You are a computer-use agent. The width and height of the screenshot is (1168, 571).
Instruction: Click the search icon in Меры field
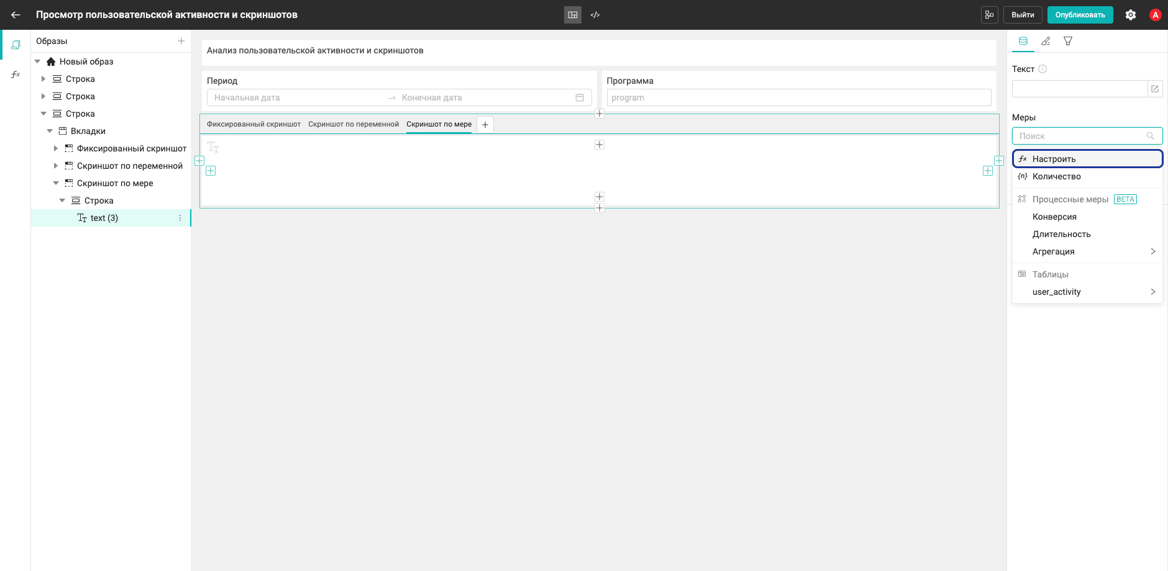click(1151, 136)
